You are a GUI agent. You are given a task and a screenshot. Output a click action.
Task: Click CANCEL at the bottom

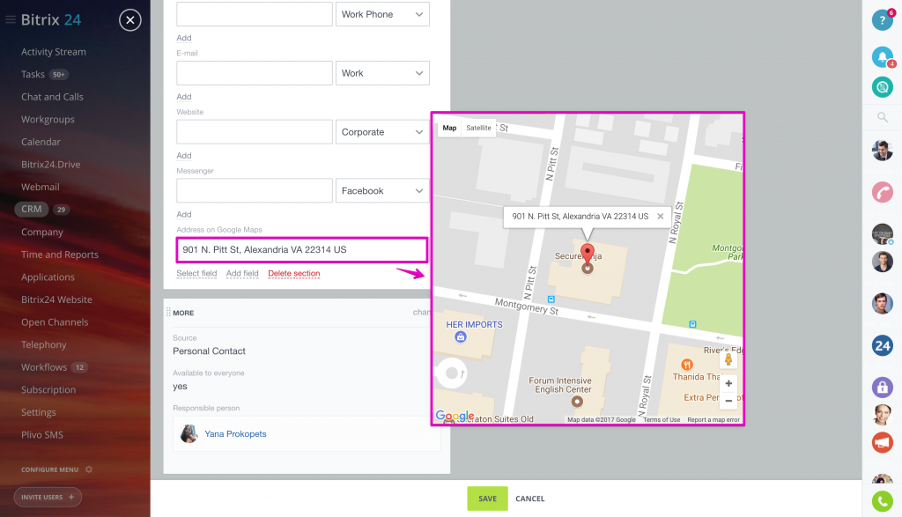[529, 499]
